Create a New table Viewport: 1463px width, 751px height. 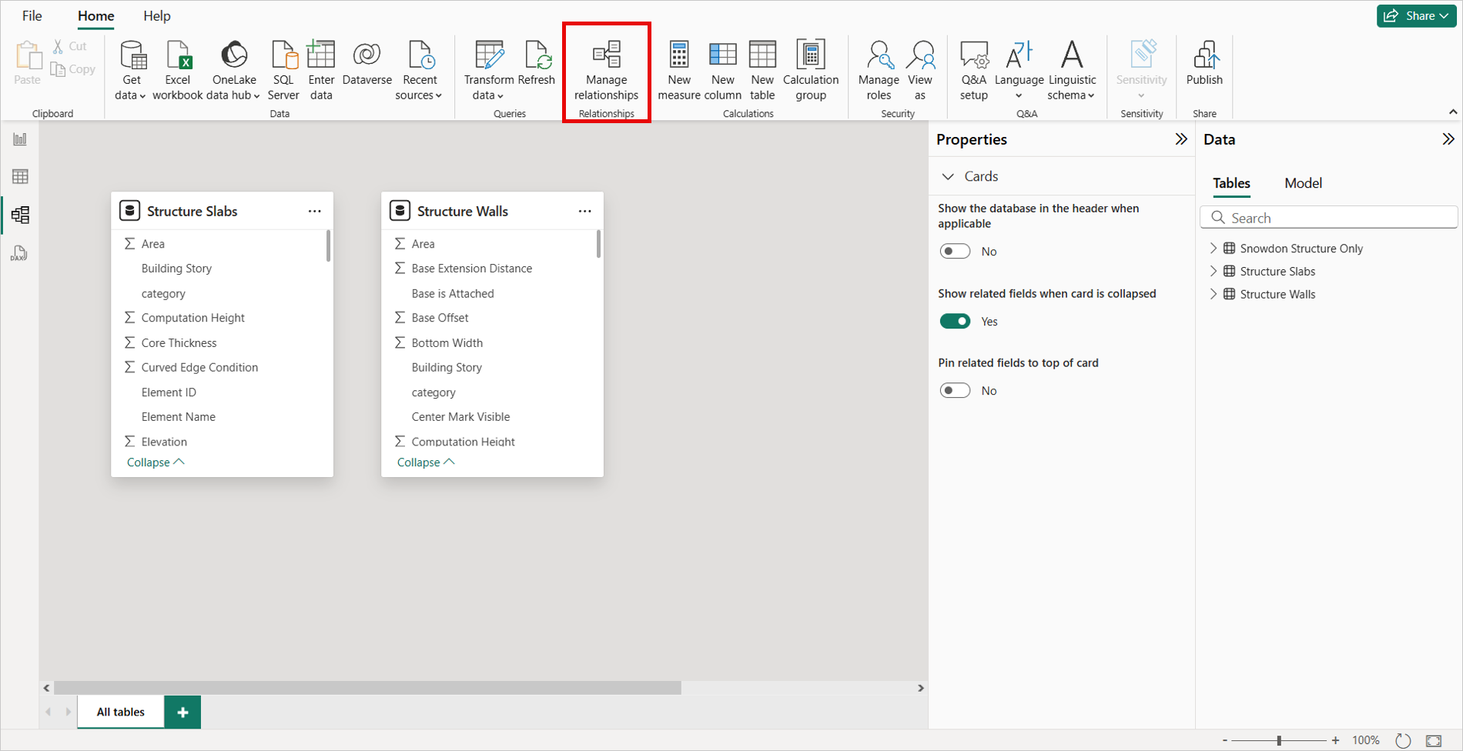coord(762,71)
